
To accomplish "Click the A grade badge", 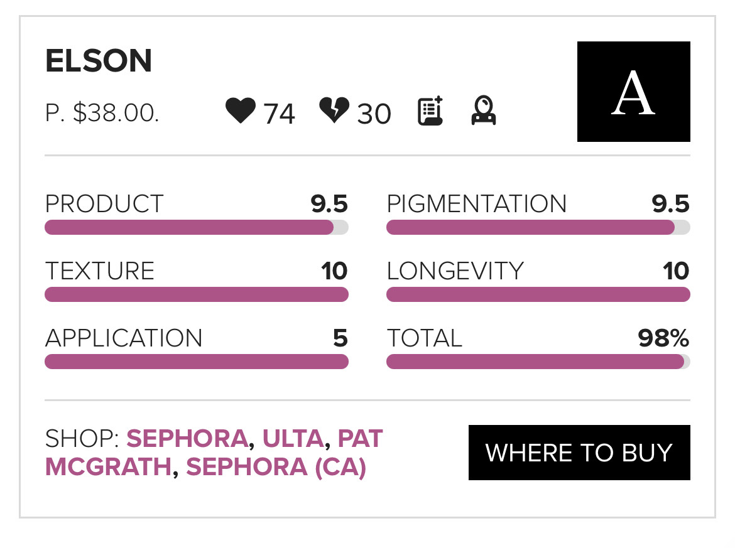I will 633,92.
